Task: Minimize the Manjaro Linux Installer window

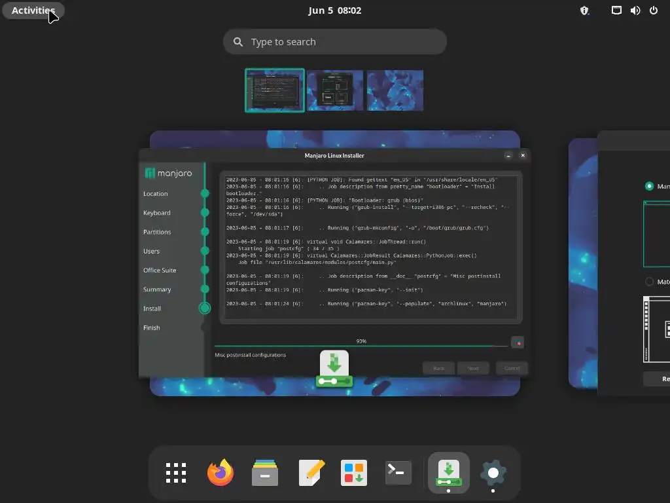Action: 508,156
